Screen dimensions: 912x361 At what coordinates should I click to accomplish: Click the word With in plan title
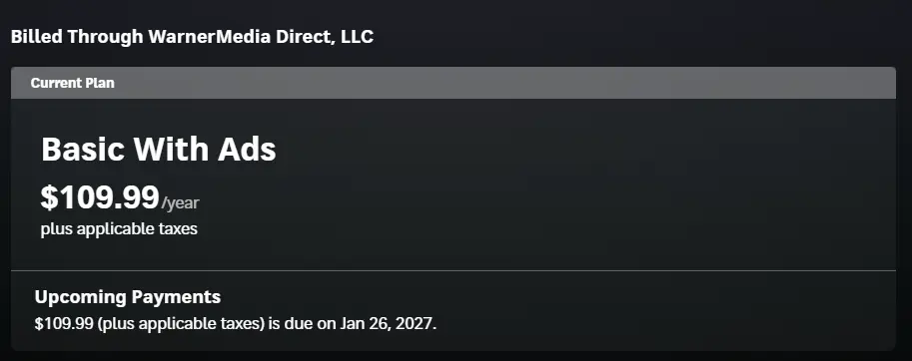point(171,150)
